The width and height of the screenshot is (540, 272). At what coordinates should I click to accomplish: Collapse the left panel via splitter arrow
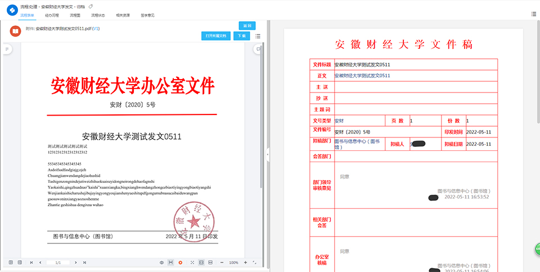tap(268, 155)
